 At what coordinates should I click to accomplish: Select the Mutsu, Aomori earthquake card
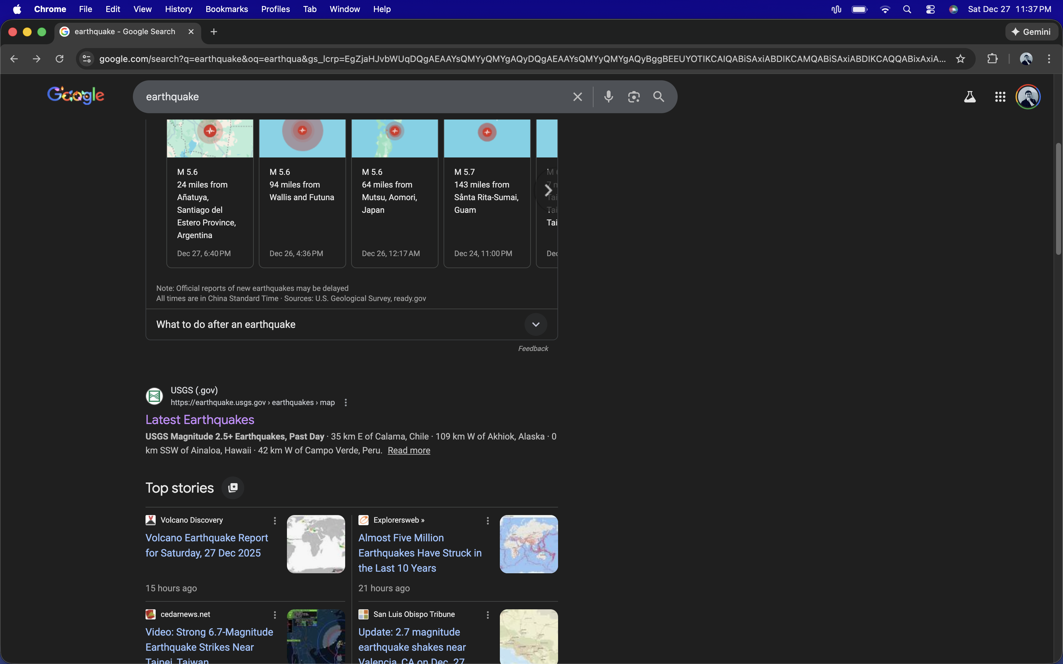tap(395, 193)
